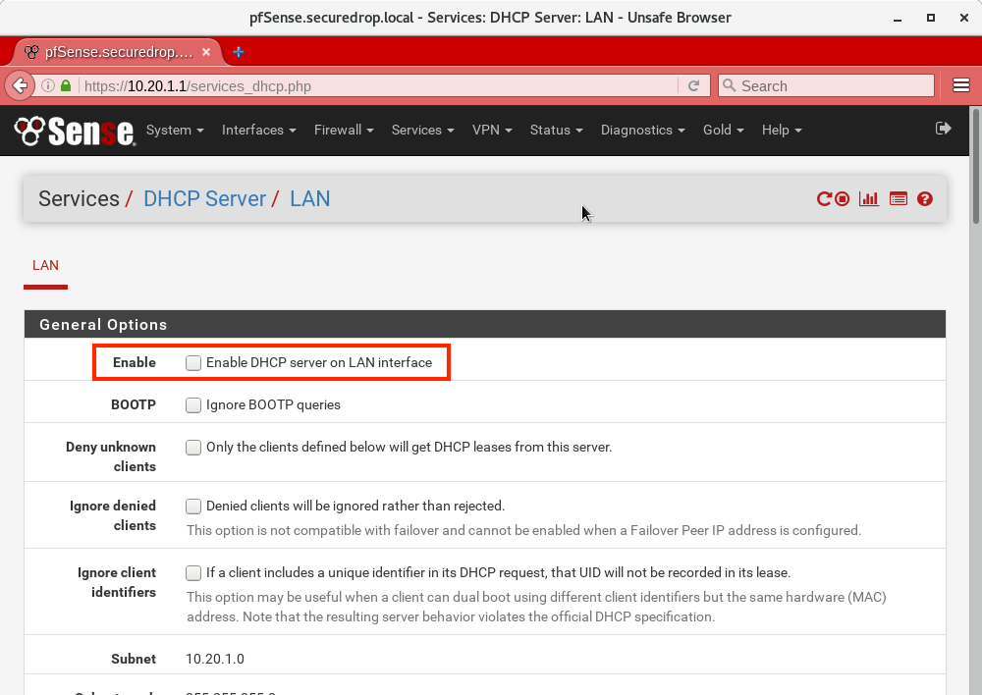Screen dimensions: 982x695
Task: Open related status bar-chart icon
Action: point(869,199)
